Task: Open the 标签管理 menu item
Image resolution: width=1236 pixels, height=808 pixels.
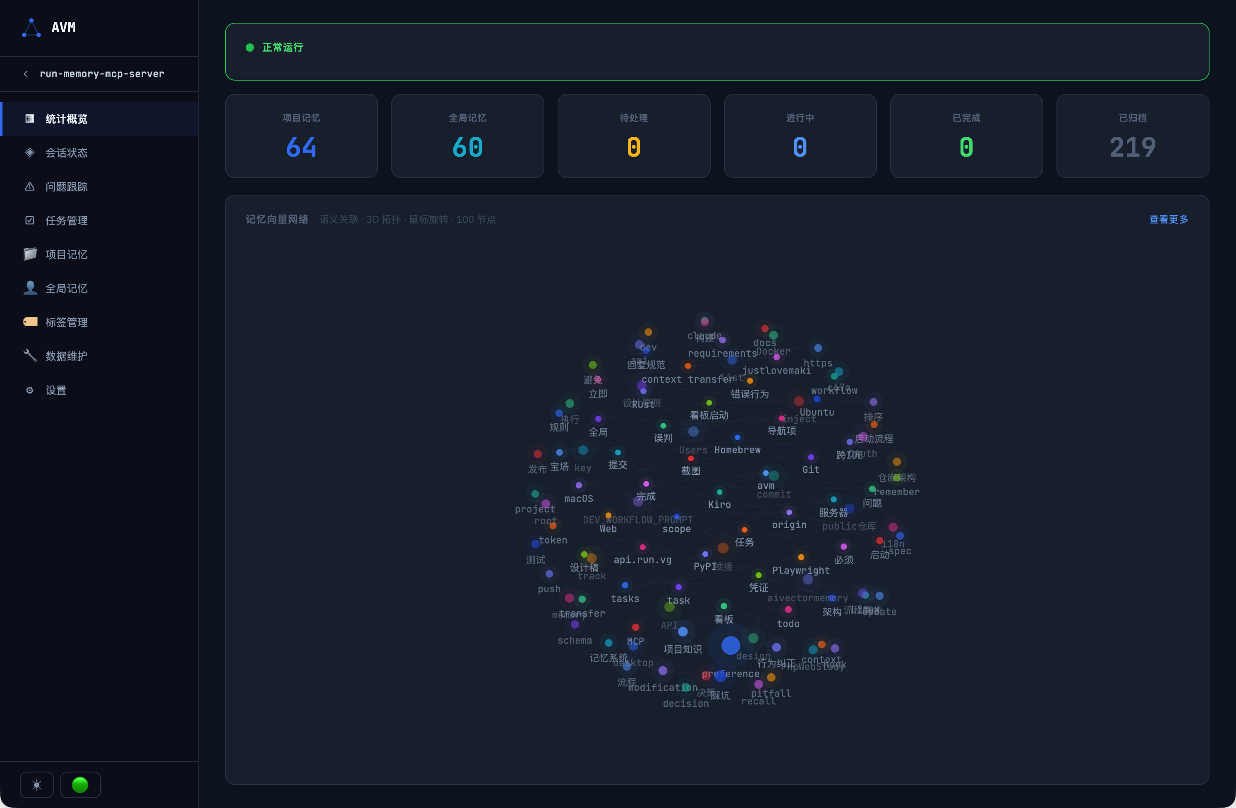Action: click(99, 322)
